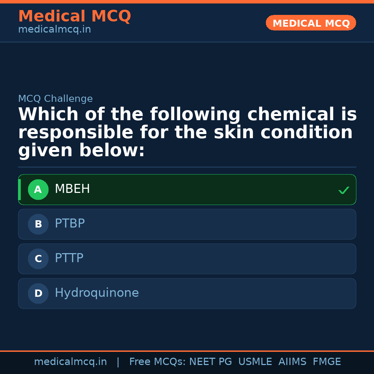Viewport: 374px width, 374px height.
Task: Select the letter B option circle
Action: click(38, 224)
